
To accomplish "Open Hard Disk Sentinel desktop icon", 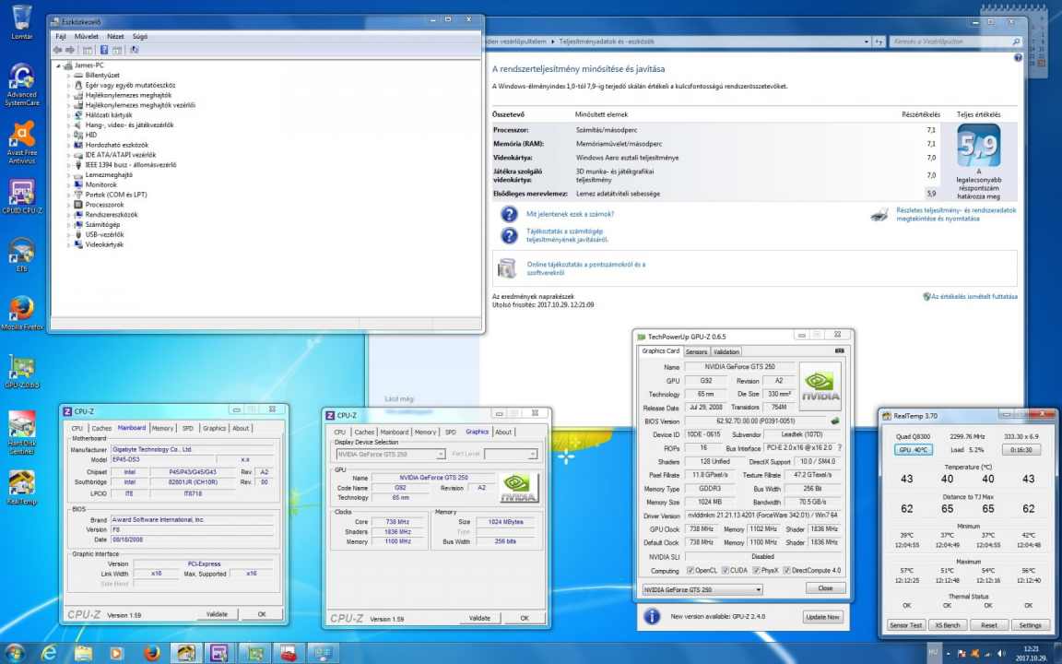I will pyautogui.click(x=22, y=432).
